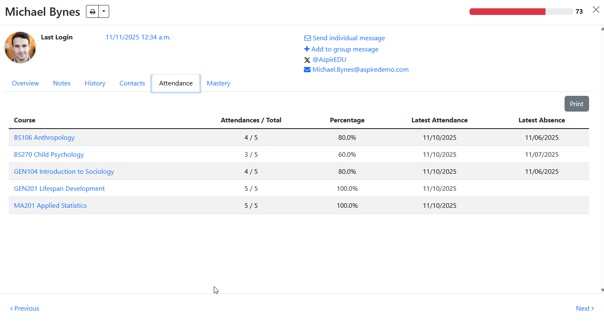
Task: Click the scrollbar down arrow
Action: pos(602,290)
